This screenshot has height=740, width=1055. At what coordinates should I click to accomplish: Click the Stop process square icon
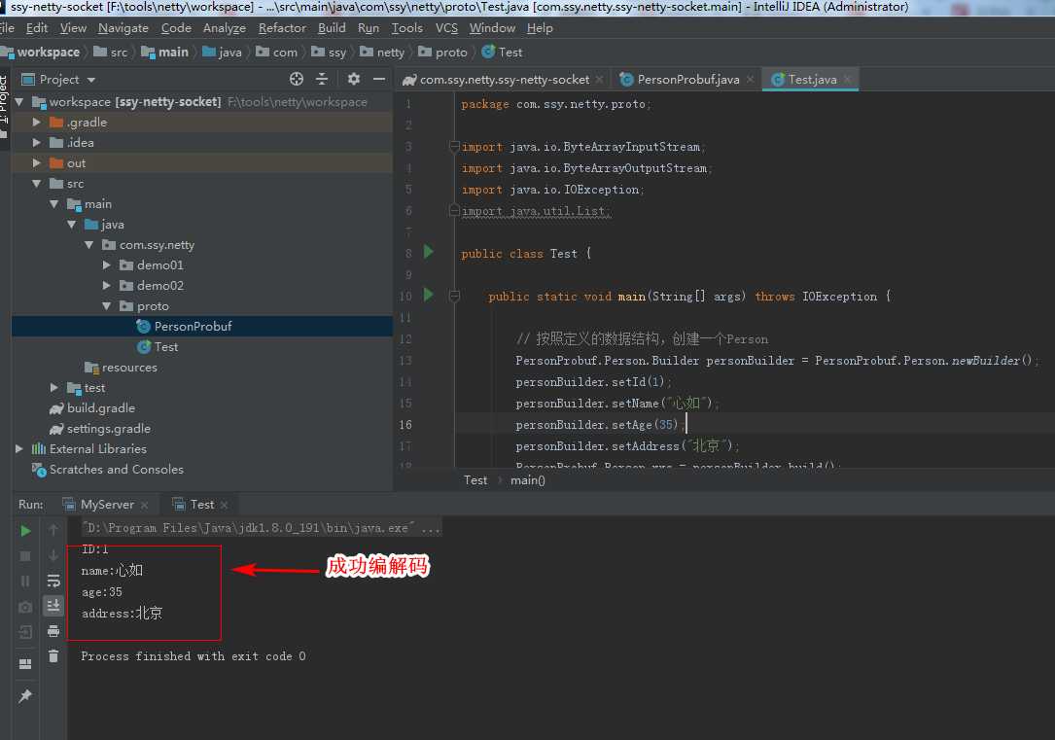click(x=25, y=555)
